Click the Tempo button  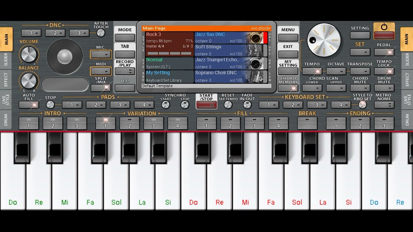click(x=312, y=71)
